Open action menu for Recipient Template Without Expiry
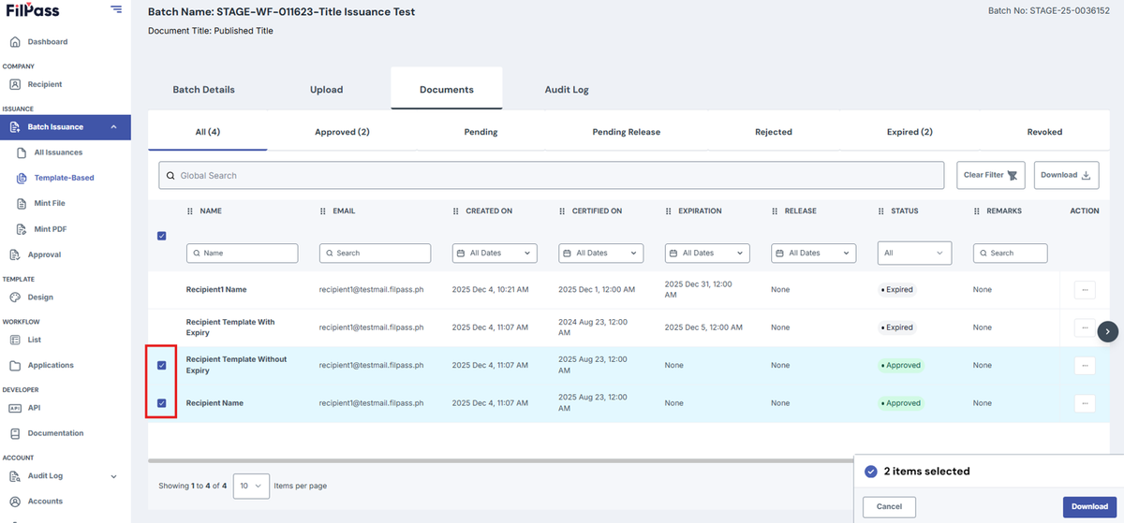This screenshot has height=523, width=1124. pyautogui.click(x=1085, y=366)
